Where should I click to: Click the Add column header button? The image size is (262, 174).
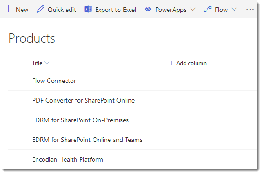pyautogui.click(x=188, y=63)
